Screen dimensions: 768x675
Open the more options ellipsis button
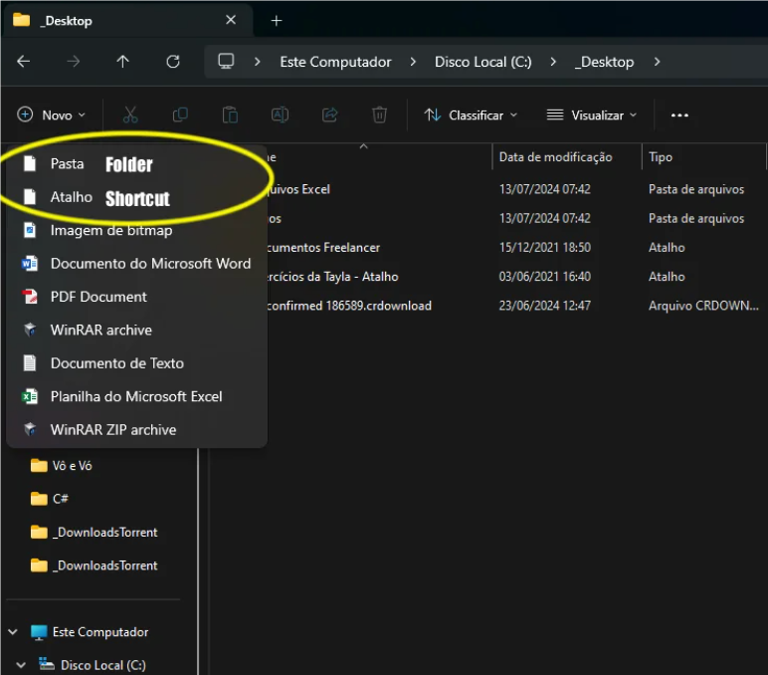coord(679,115)
